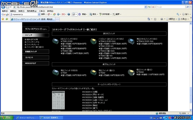Image resolution: width=193 pixels, height=120 pixels.
Task: Go back with the blue Back arrow
Action: pos(3,7)
